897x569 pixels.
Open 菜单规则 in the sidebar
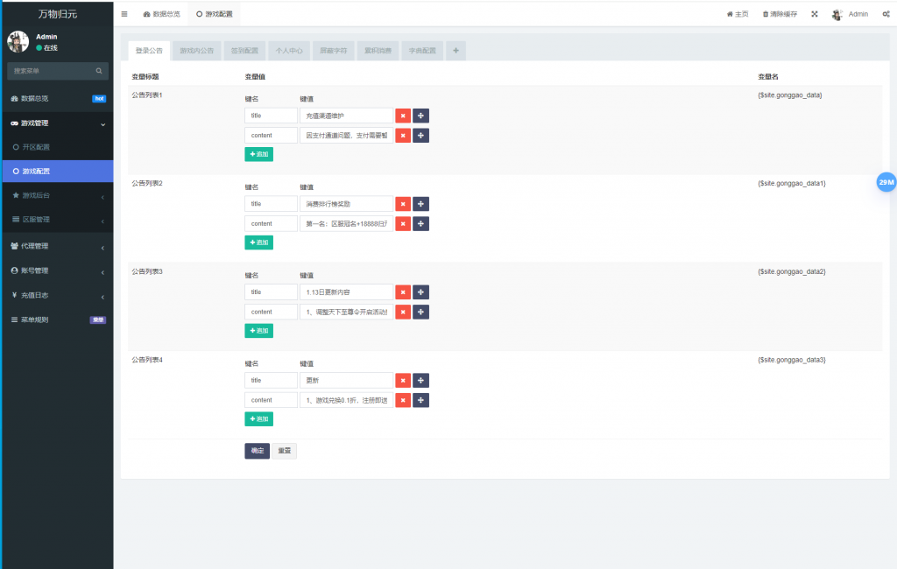click(58, 320)
